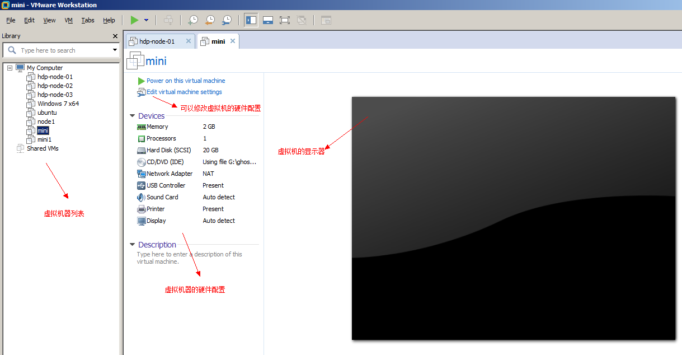Open the Tabs menu

coord(88,20)
